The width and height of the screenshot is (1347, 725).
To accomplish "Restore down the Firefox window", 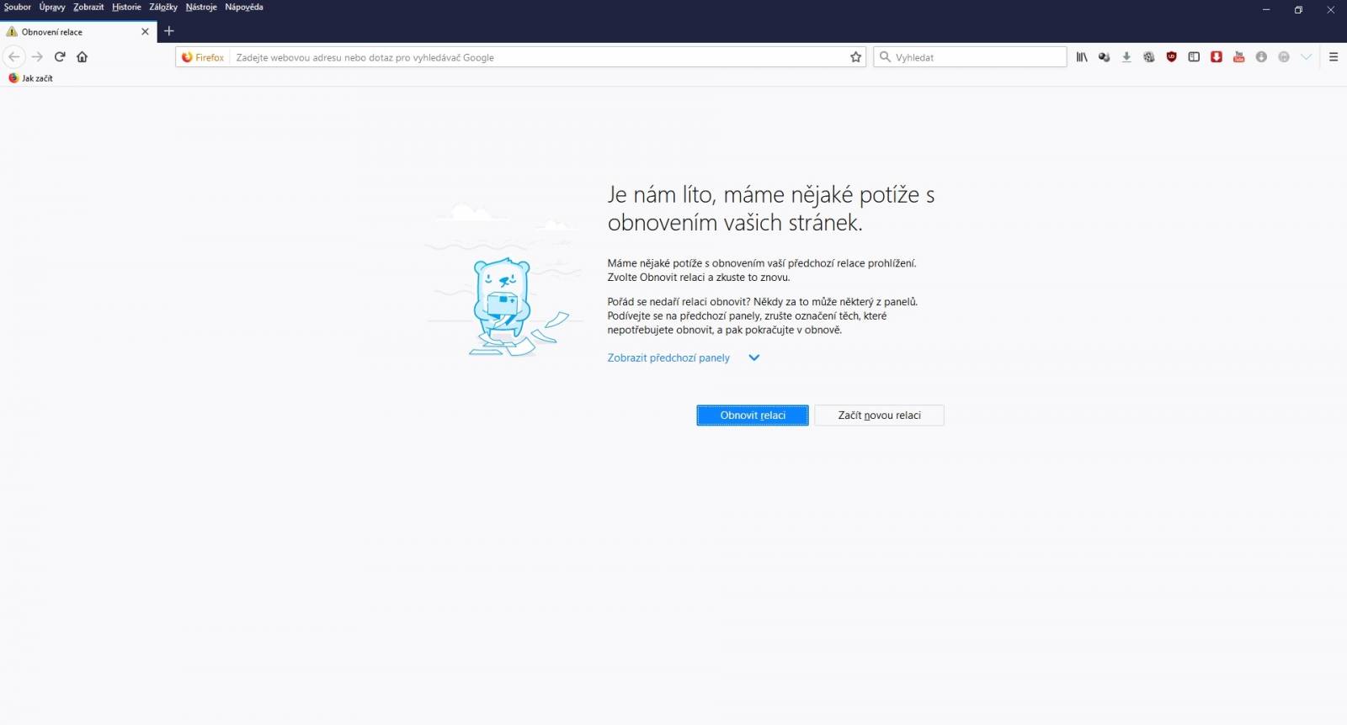I will click(1298, 10).
